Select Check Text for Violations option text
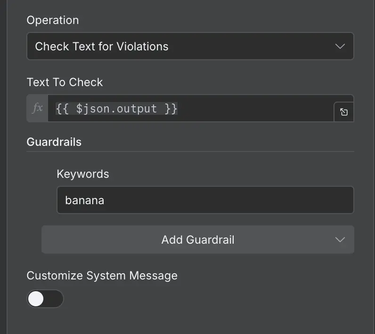Viewport: 375px width, 334px height. 101,46
